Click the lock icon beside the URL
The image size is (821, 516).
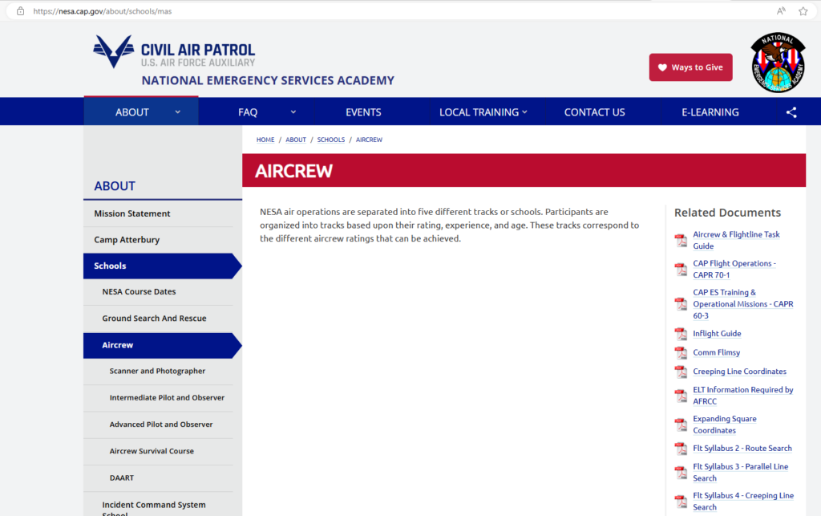(x=20, y=11)
